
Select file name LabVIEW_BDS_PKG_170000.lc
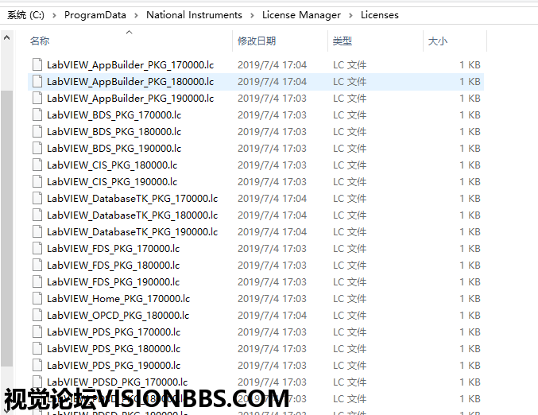click(x=114, y=115)
